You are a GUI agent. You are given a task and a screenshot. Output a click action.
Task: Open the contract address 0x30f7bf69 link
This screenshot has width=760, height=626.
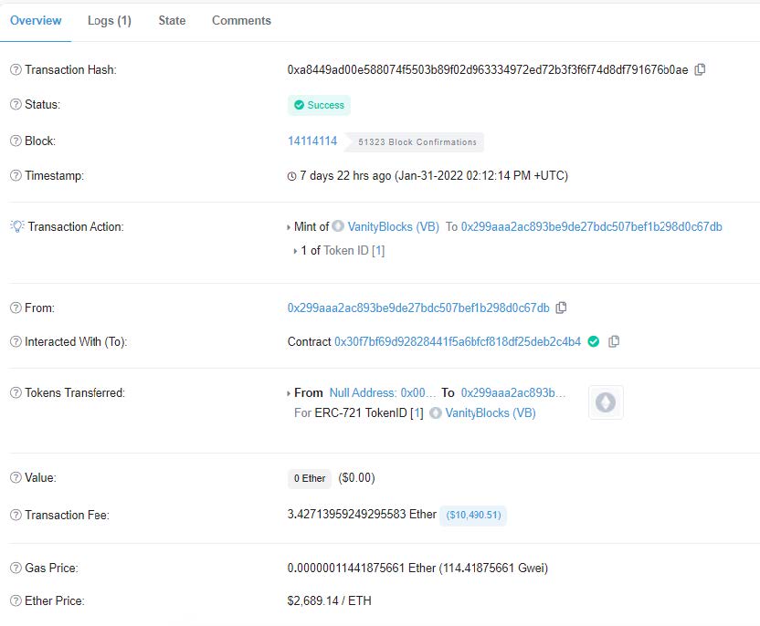457,341
